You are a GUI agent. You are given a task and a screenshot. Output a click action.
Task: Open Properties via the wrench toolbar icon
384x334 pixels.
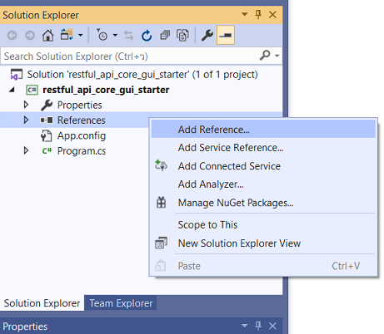(207, 35)
